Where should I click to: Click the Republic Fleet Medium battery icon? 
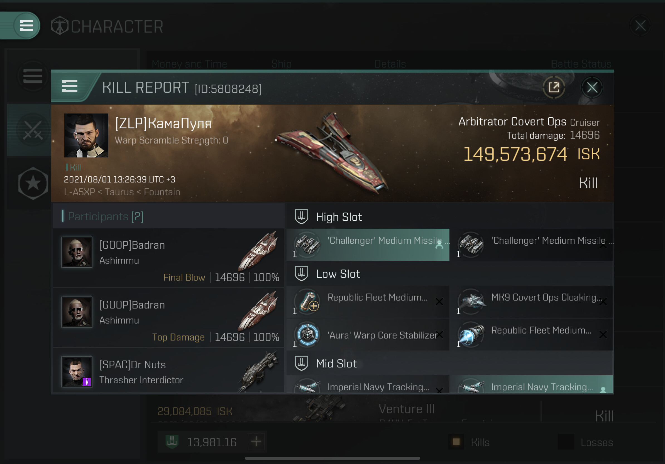(x=307, y=302)
